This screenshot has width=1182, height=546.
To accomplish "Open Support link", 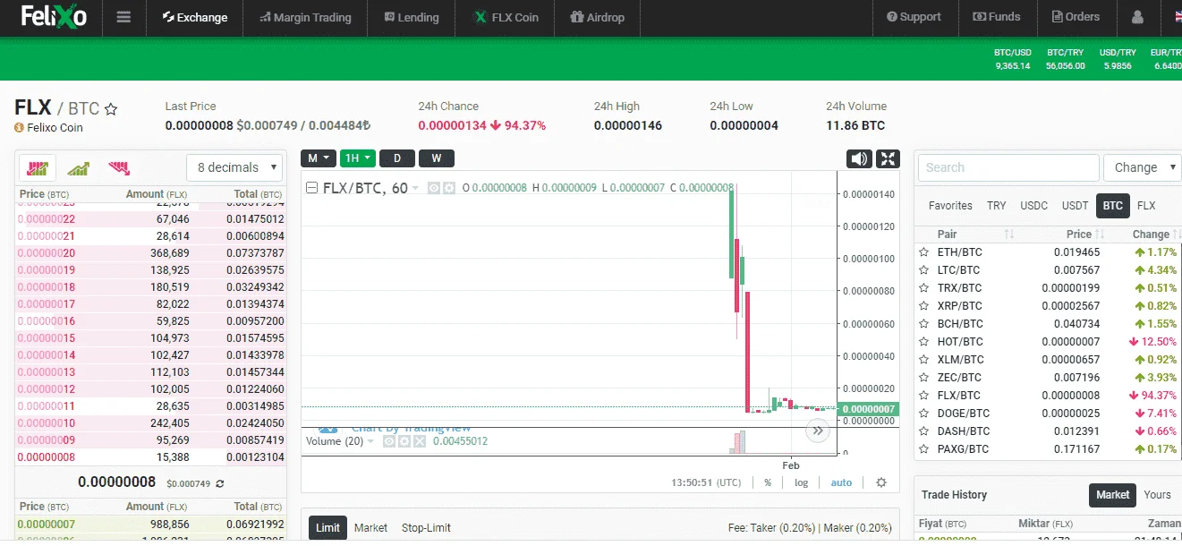I will coord(914,17).
